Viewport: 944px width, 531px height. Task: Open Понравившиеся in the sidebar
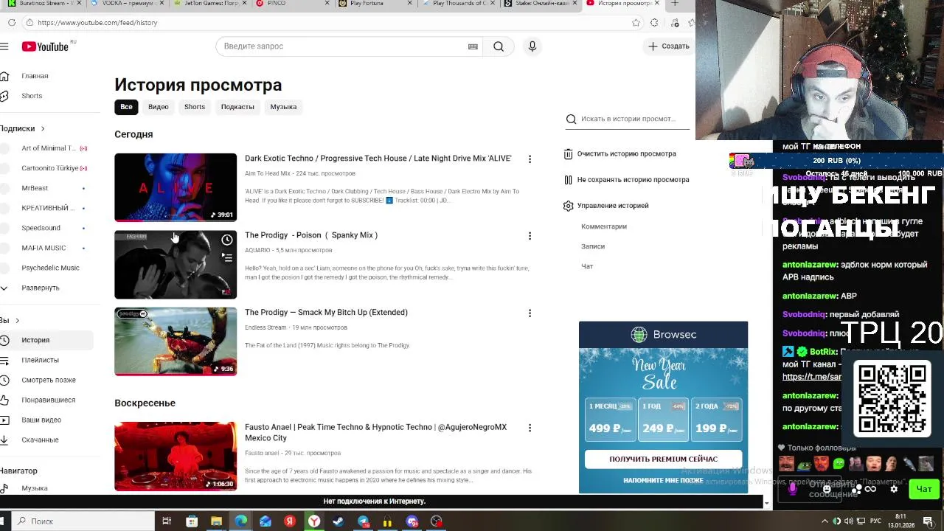click(48, 400)
